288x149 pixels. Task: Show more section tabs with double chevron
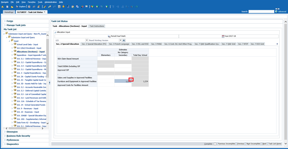[277, 44]
